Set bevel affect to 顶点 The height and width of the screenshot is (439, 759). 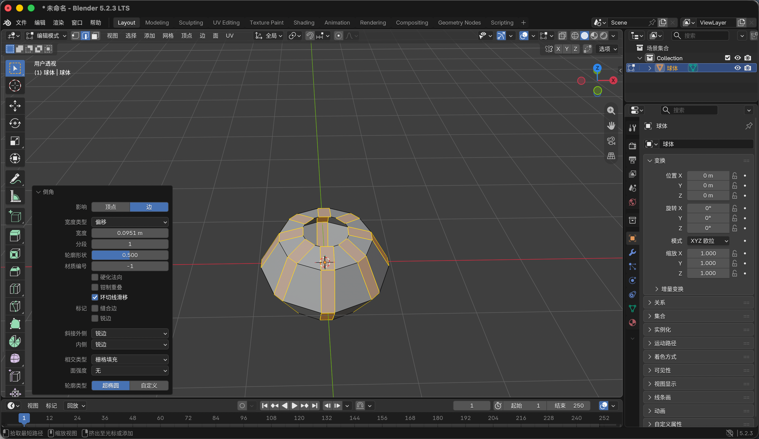click(110, 207)
